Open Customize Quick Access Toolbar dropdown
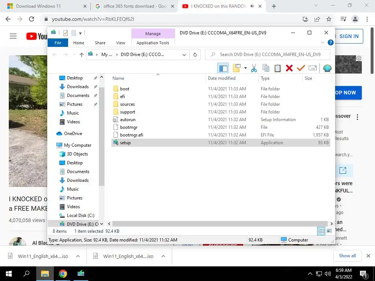This screenshot has width=375, height=281. [80, 33]
